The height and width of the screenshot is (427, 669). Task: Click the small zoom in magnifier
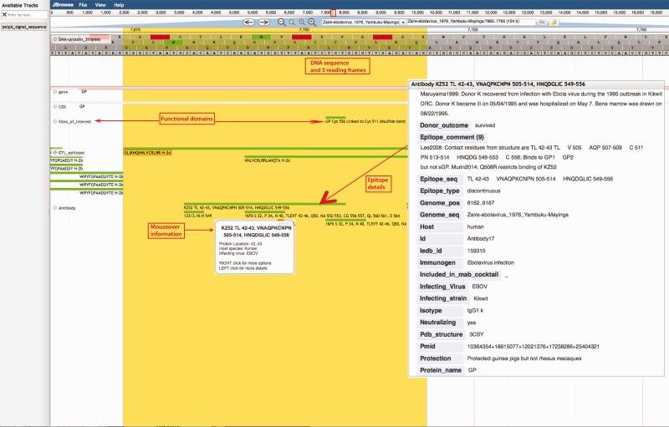coord(303,22)
